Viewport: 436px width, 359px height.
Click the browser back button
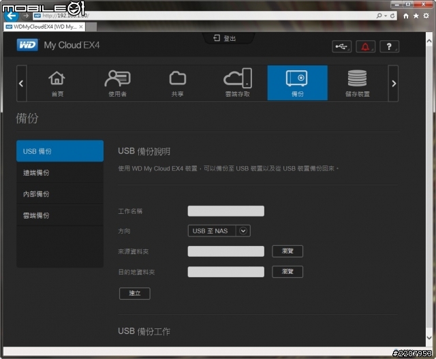coord(12,16)
